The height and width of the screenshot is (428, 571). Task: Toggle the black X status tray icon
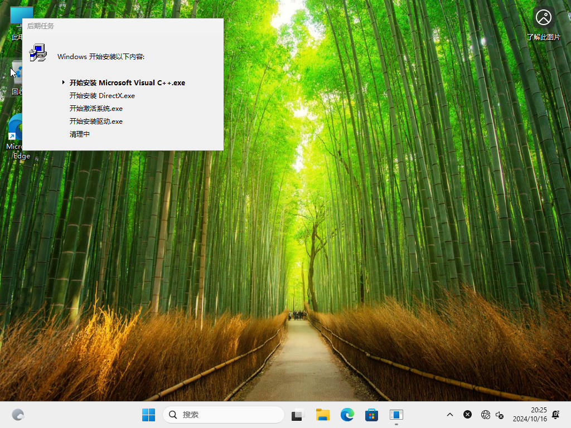[x=467, y=415]
